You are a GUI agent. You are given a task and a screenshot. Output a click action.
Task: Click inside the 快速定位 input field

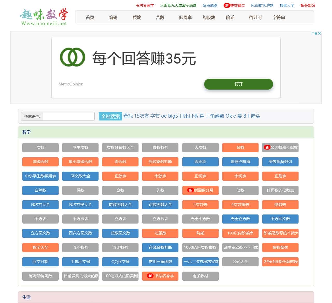click(x=68, y=116)
